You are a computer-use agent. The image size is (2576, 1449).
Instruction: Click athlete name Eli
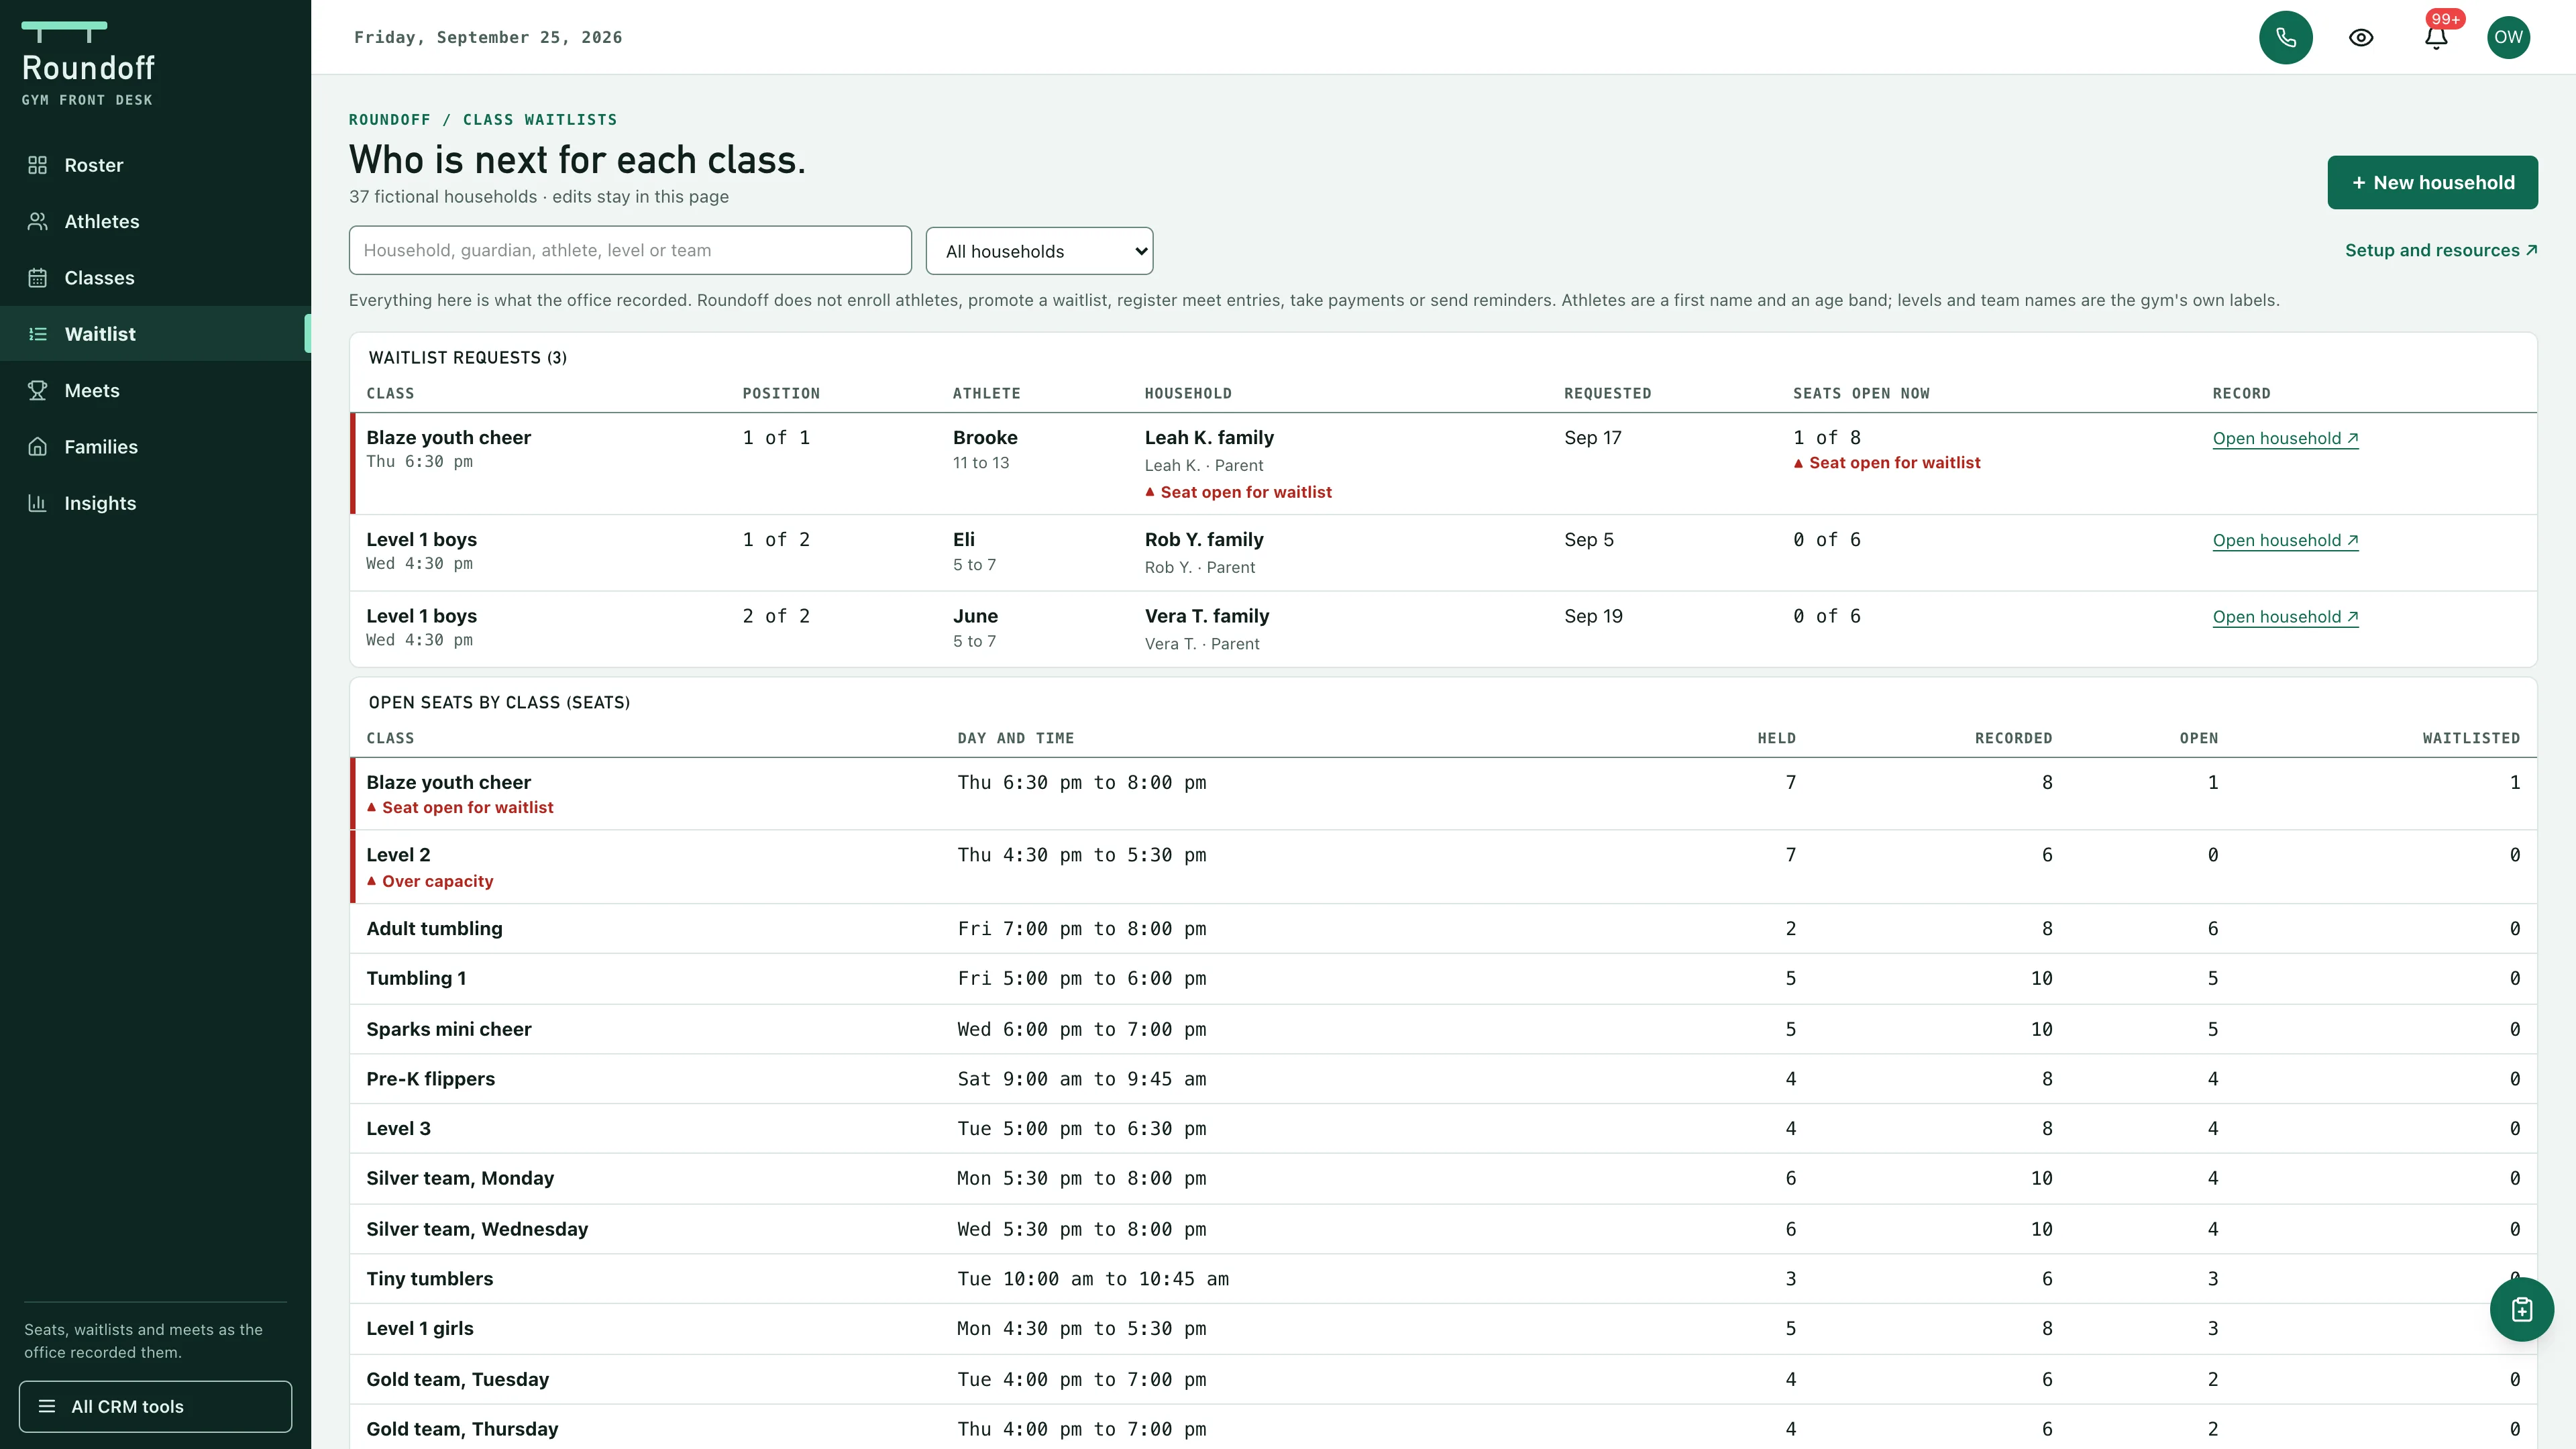pos(963,539)
